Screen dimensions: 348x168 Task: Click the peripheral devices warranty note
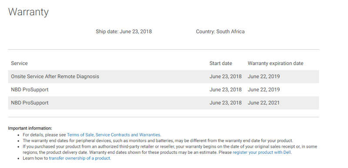[x=158, y=140]
